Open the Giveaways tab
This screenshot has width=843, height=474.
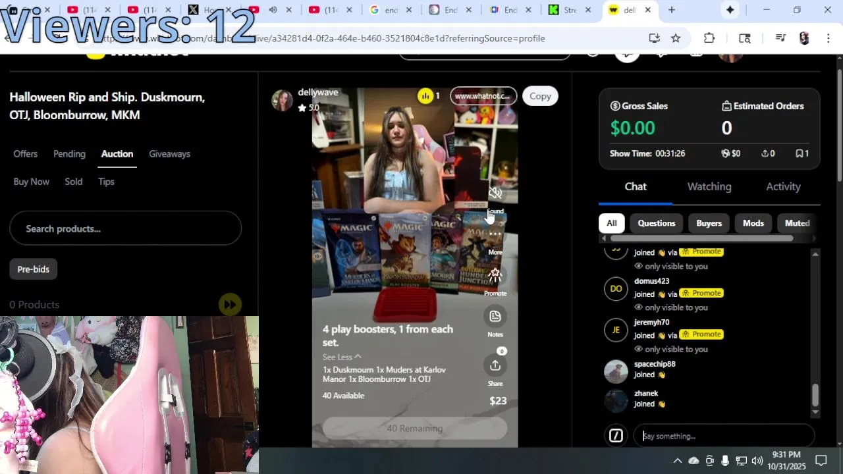(x=169, y=153)
